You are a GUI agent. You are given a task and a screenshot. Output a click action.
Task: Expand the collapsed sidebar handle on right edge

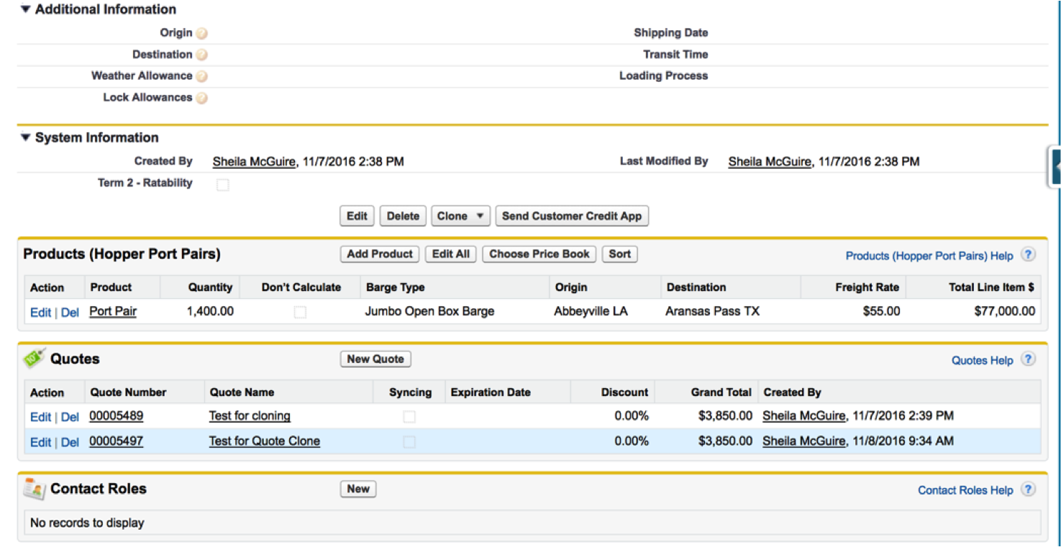(x=1055, y=166)
